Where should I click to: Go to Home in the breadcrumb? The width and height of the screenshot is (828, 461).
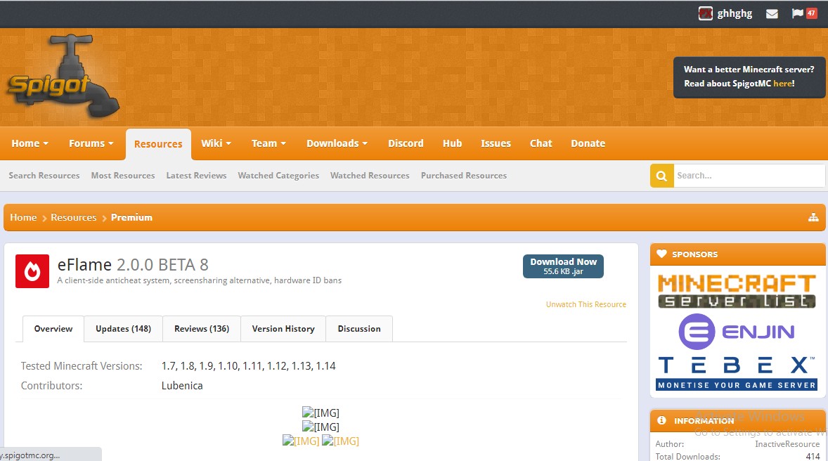pos(23,218)
